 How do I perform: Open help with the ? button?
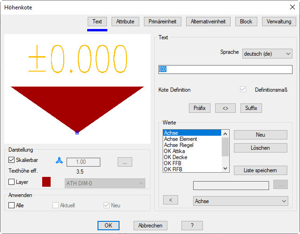[192, 225]
